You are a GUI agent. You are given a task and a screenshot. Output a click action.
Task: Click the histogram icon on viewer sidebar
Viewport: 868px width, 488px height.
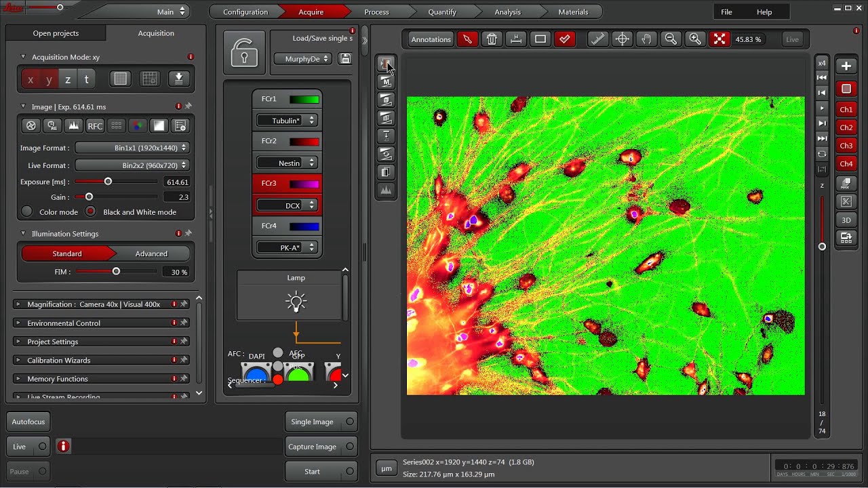(x=386, y=190)
